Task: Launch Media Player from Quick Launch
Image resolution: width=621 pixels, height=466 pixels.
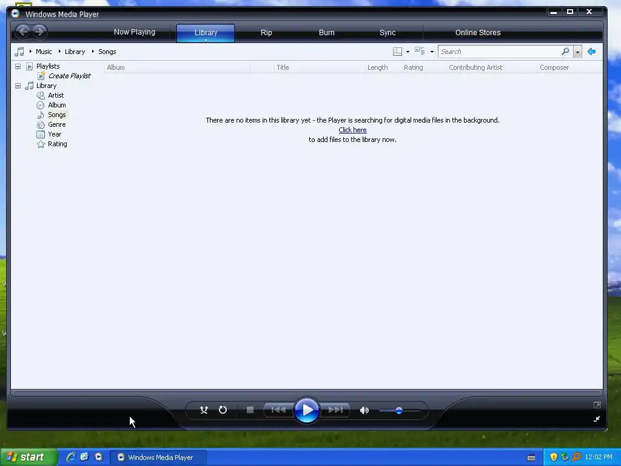Action: click(99, 458)
